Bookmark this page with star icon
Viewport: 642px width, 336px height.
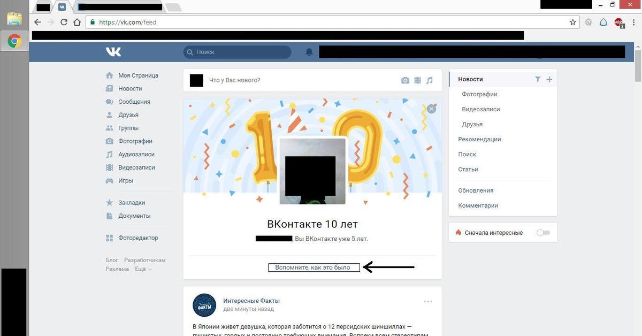coord(573,22)
